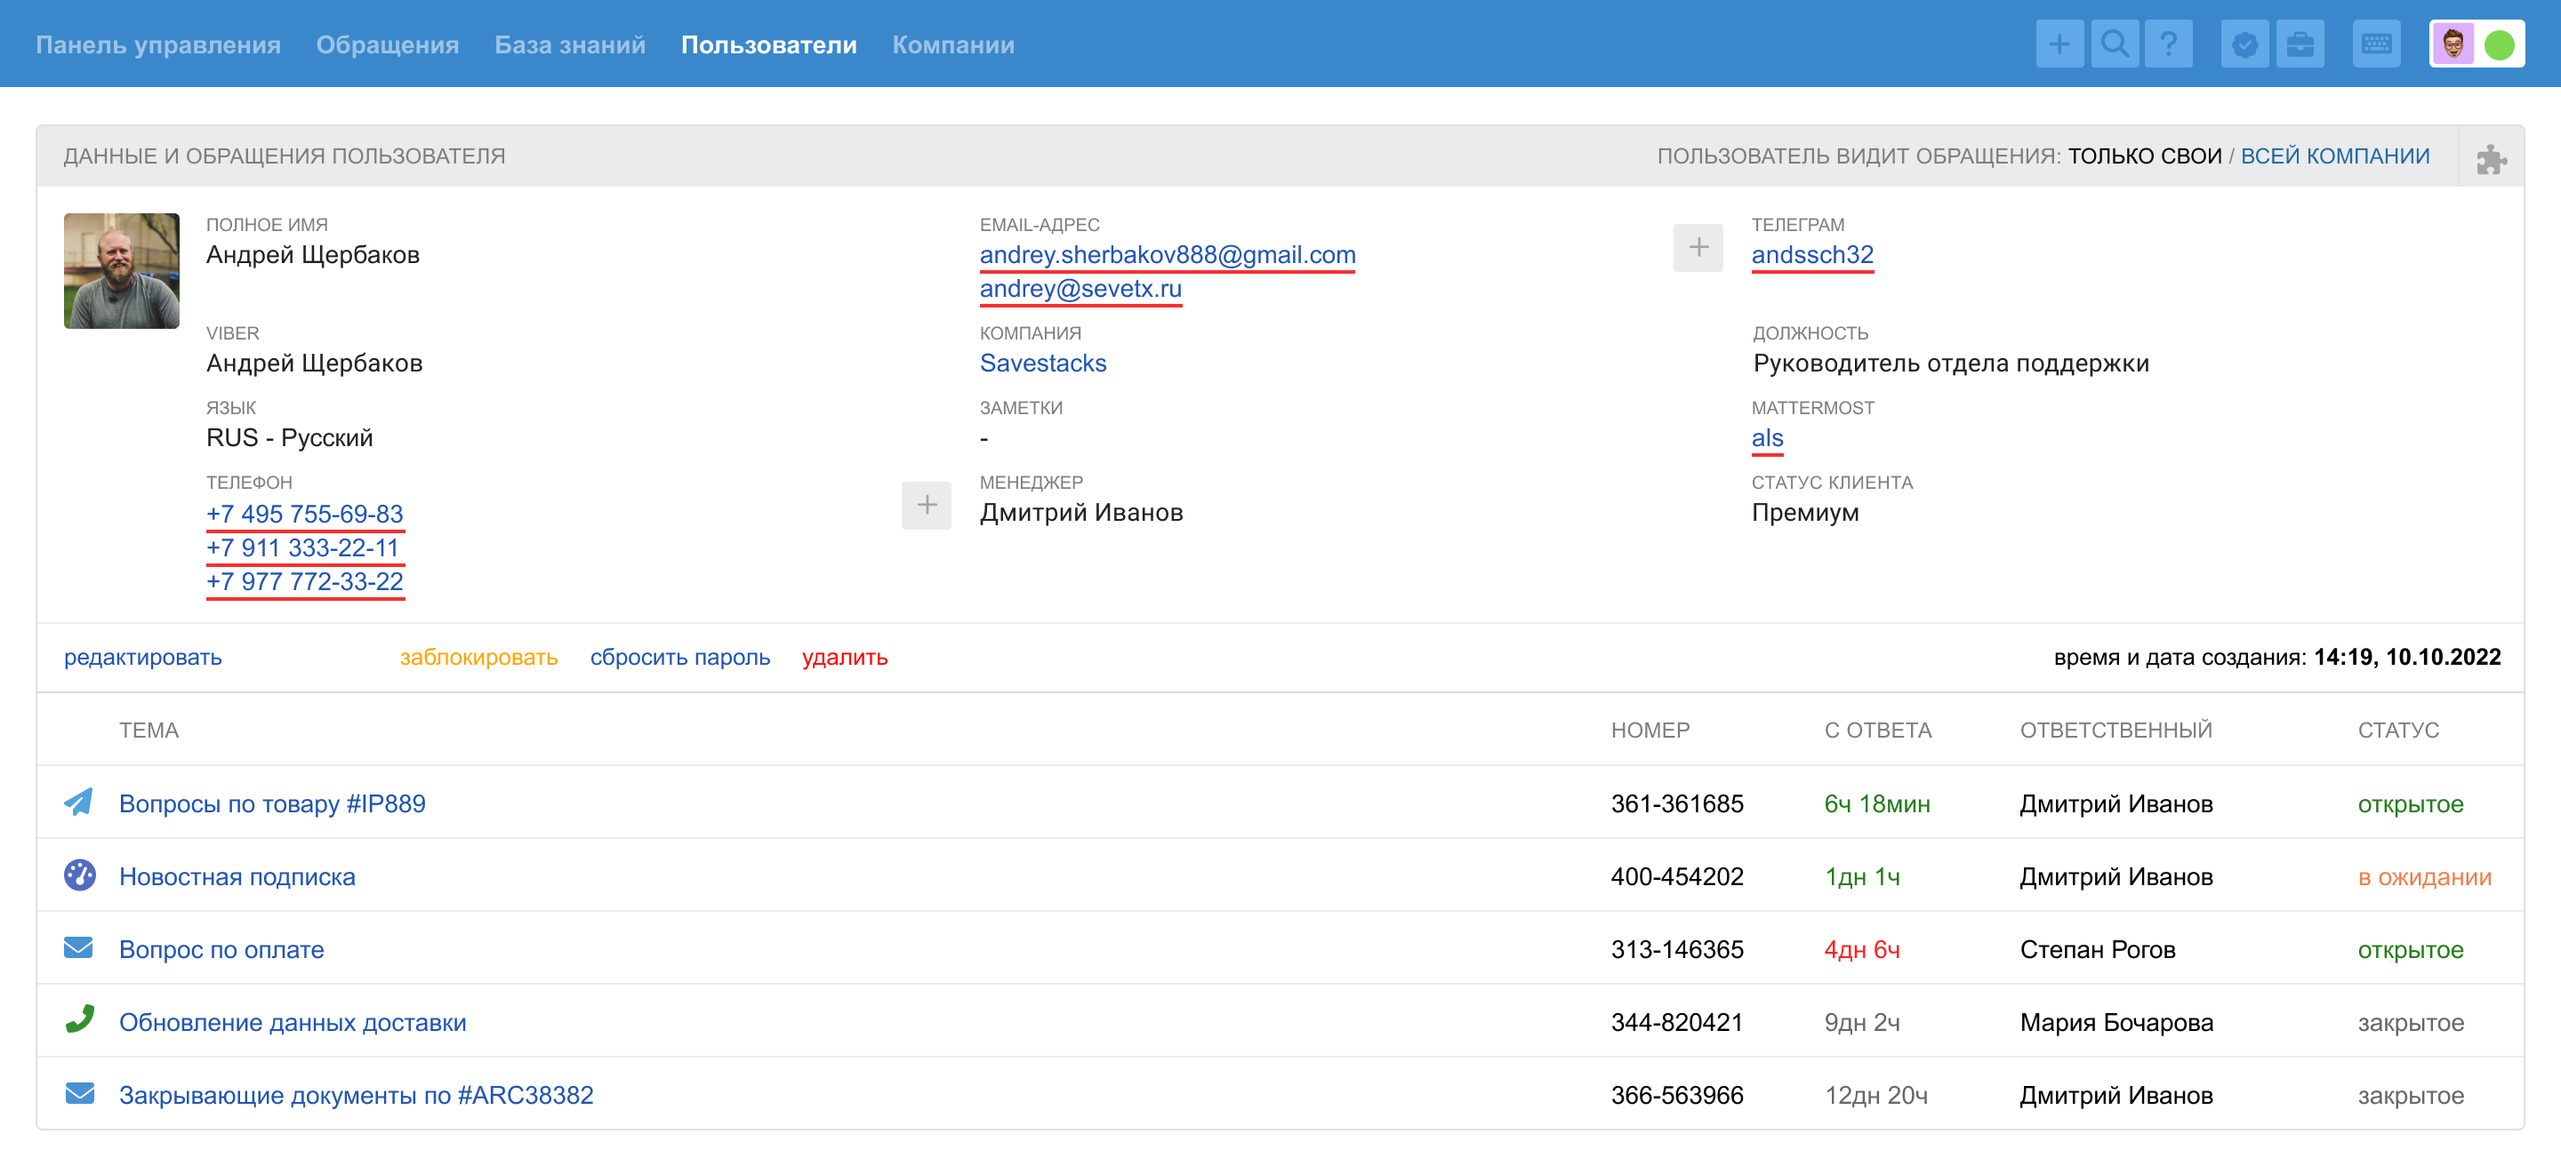The height and width of the screenshot is (1166, 2561).
Task: Click the red удалить link
Action: tap(844, 658)
